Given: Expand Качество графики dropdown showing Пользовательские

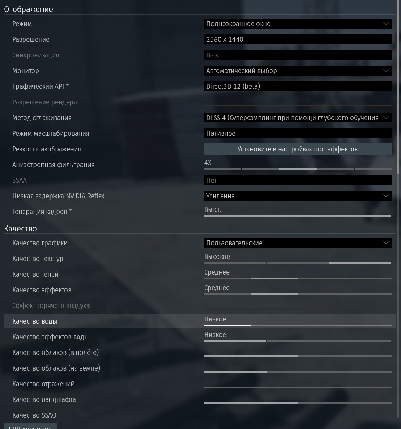Looking at the screenshot, I should 298,243.
